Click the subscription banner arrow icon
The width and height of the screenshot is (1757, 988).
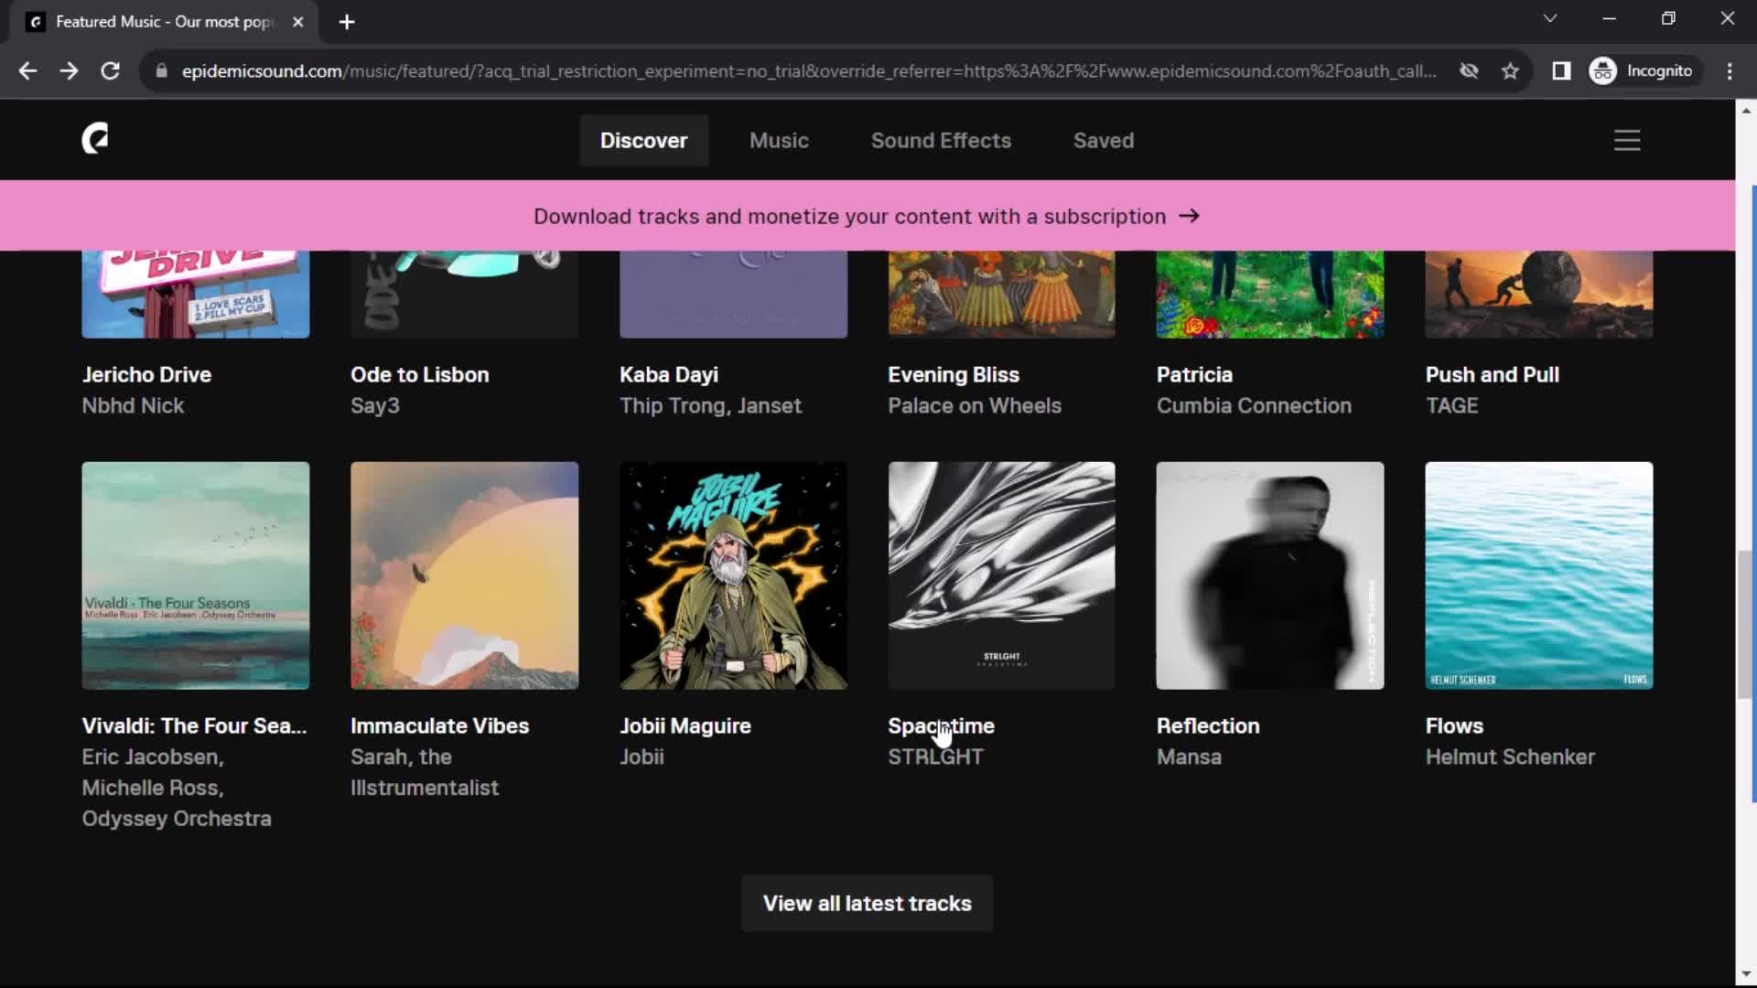pyautogui.click(x=1189, y=216)
